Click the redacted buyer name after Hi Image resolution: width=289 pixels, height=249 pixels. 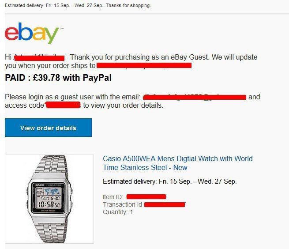[39, 58]
